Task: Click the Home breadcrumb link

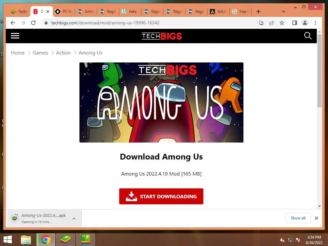Action: 18,53
